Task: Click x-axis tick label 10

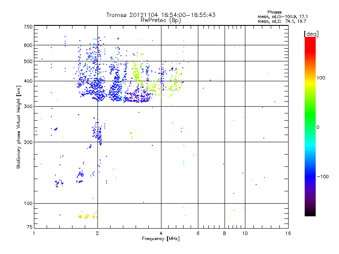Action: click(x=245, y=233)
